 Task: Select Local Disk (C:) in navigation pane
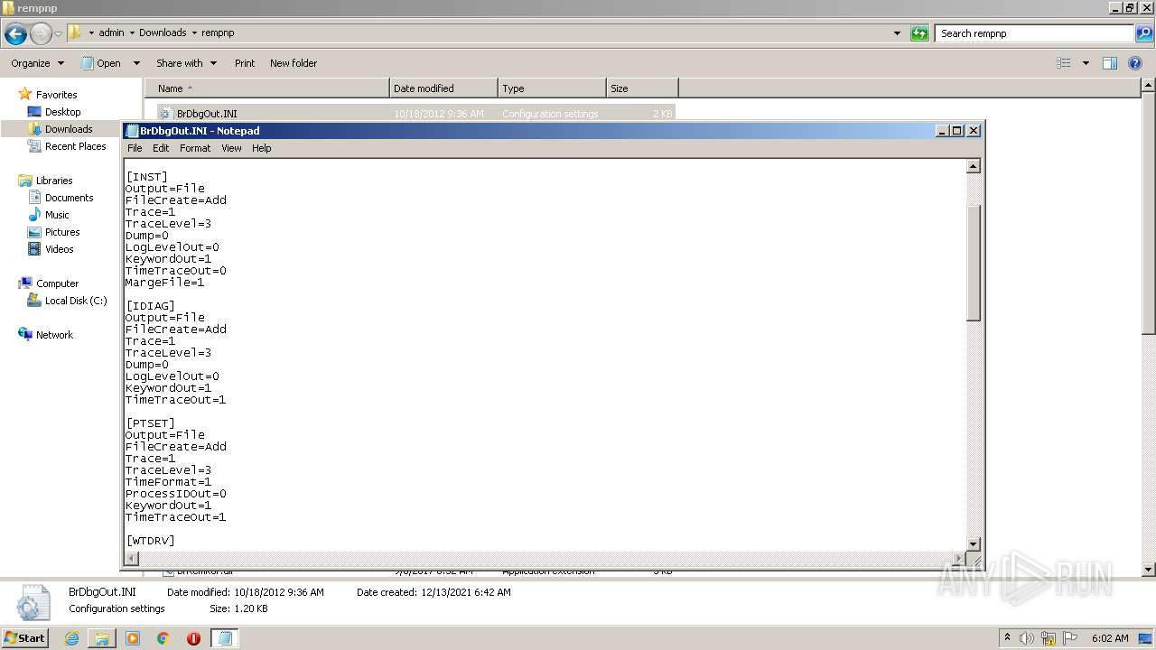point(75,301)
